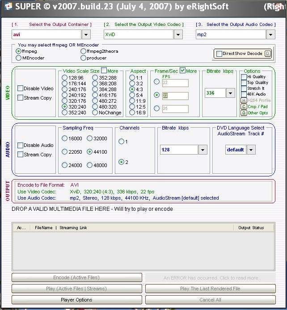Select the top FPS radio button (22)
The height and width of the screenshot is (310, 287).
tap(156, 81)
